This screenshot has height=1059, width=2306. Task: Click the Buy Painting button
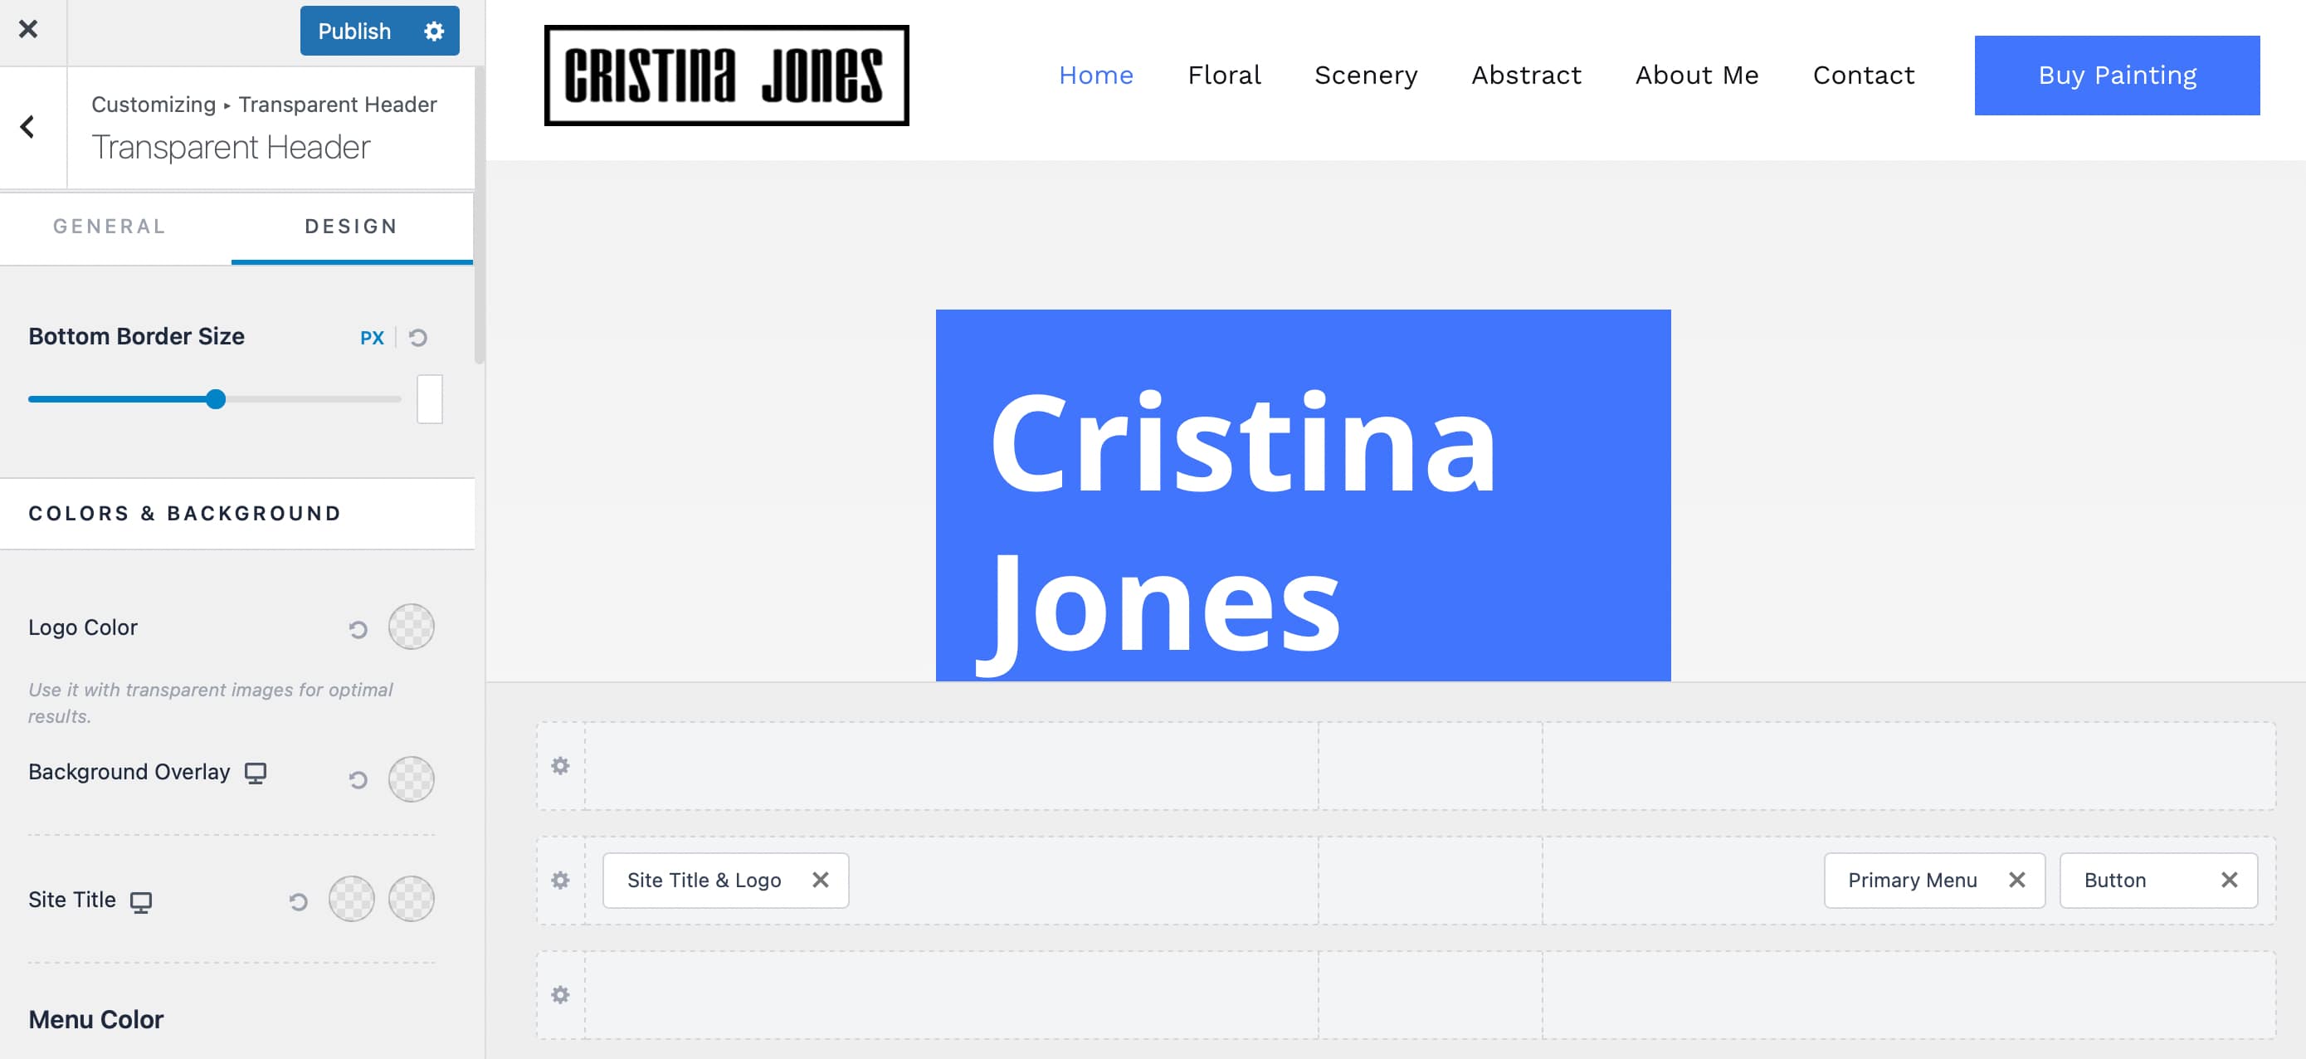(x=2116, y=76)
